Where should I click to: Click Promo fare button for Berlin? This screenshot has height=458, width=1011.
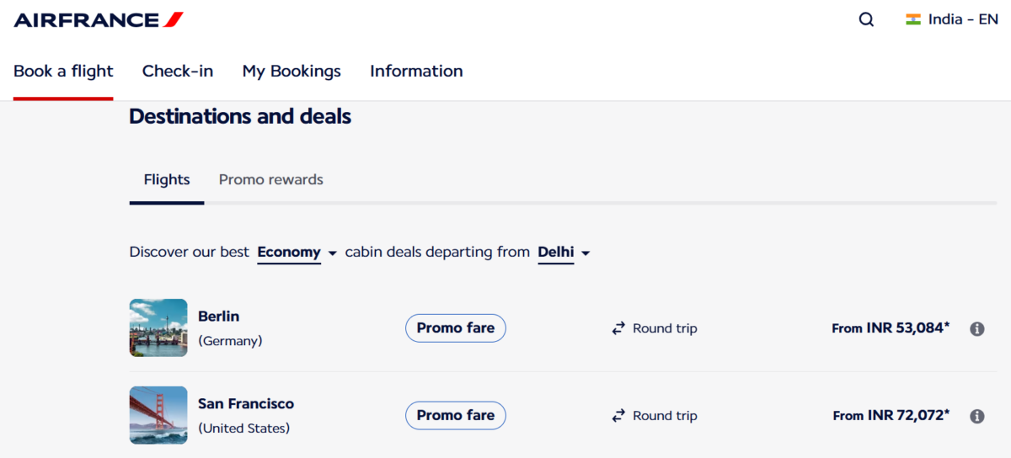tap(455, 328)
